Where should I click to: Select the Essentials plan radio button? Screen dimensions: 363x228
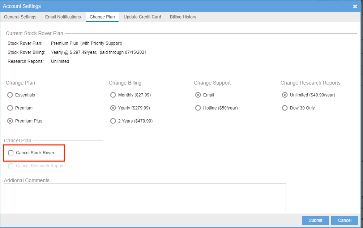10,95
